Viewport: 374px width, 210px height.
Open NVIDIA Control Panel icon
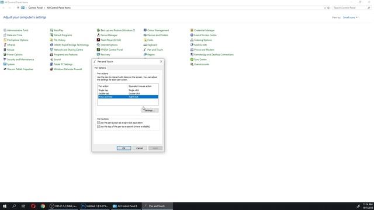pos(98,50)
